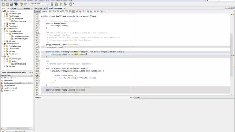Toggle Highlight Search in editor toolbar
The image size is (235, 132).
(x=73, y=11)
